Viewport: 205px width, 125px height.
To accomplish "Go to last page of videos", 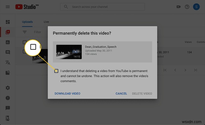I will (196, 70).
